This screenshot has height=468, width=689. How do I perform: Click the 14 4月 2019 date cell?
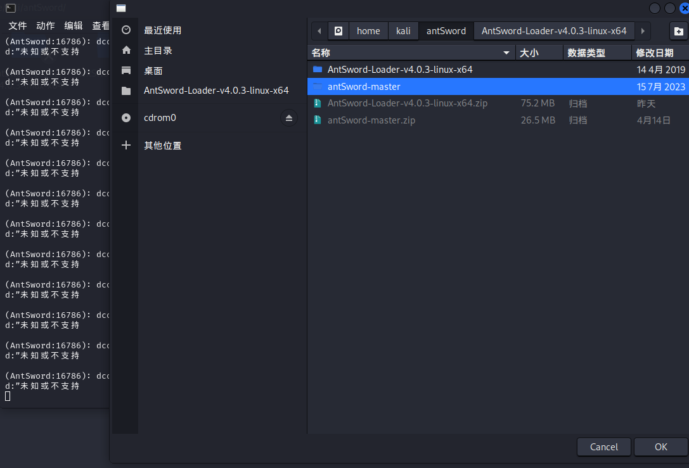(661, 70)
